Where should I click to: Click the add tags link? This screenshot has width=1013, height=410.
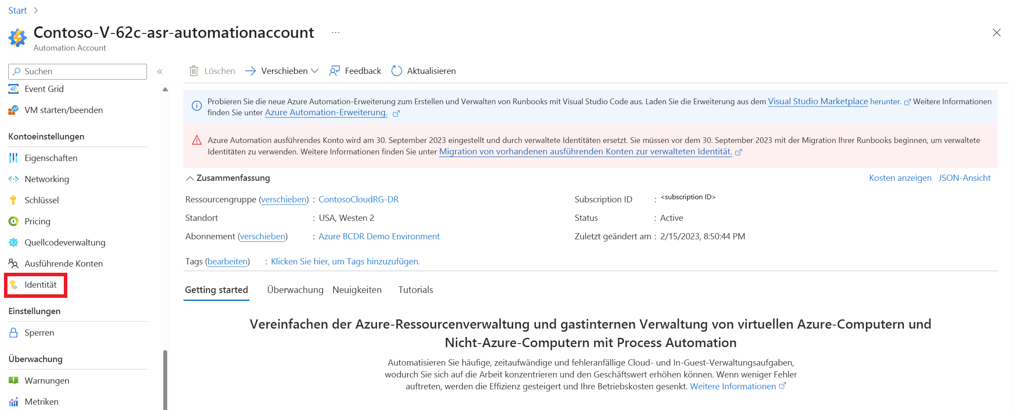pyautogui.click(x=345, y=261)
